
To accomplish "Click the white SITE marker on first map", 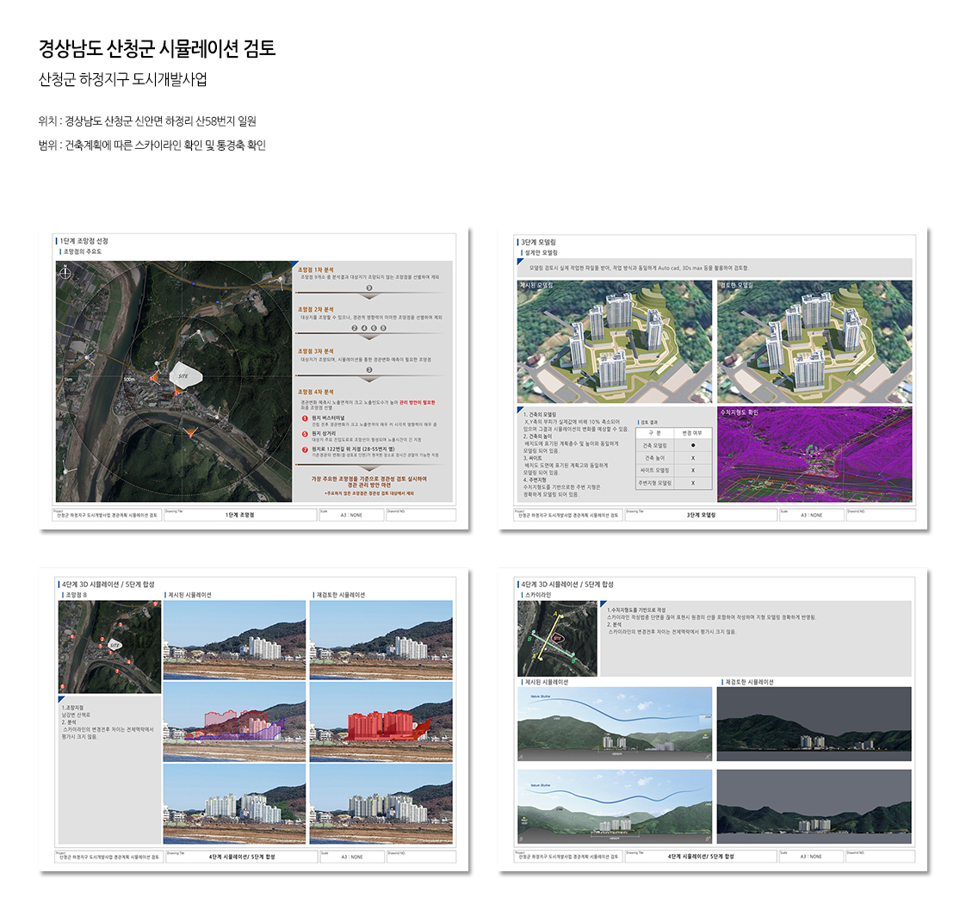I will click(184, 375).
